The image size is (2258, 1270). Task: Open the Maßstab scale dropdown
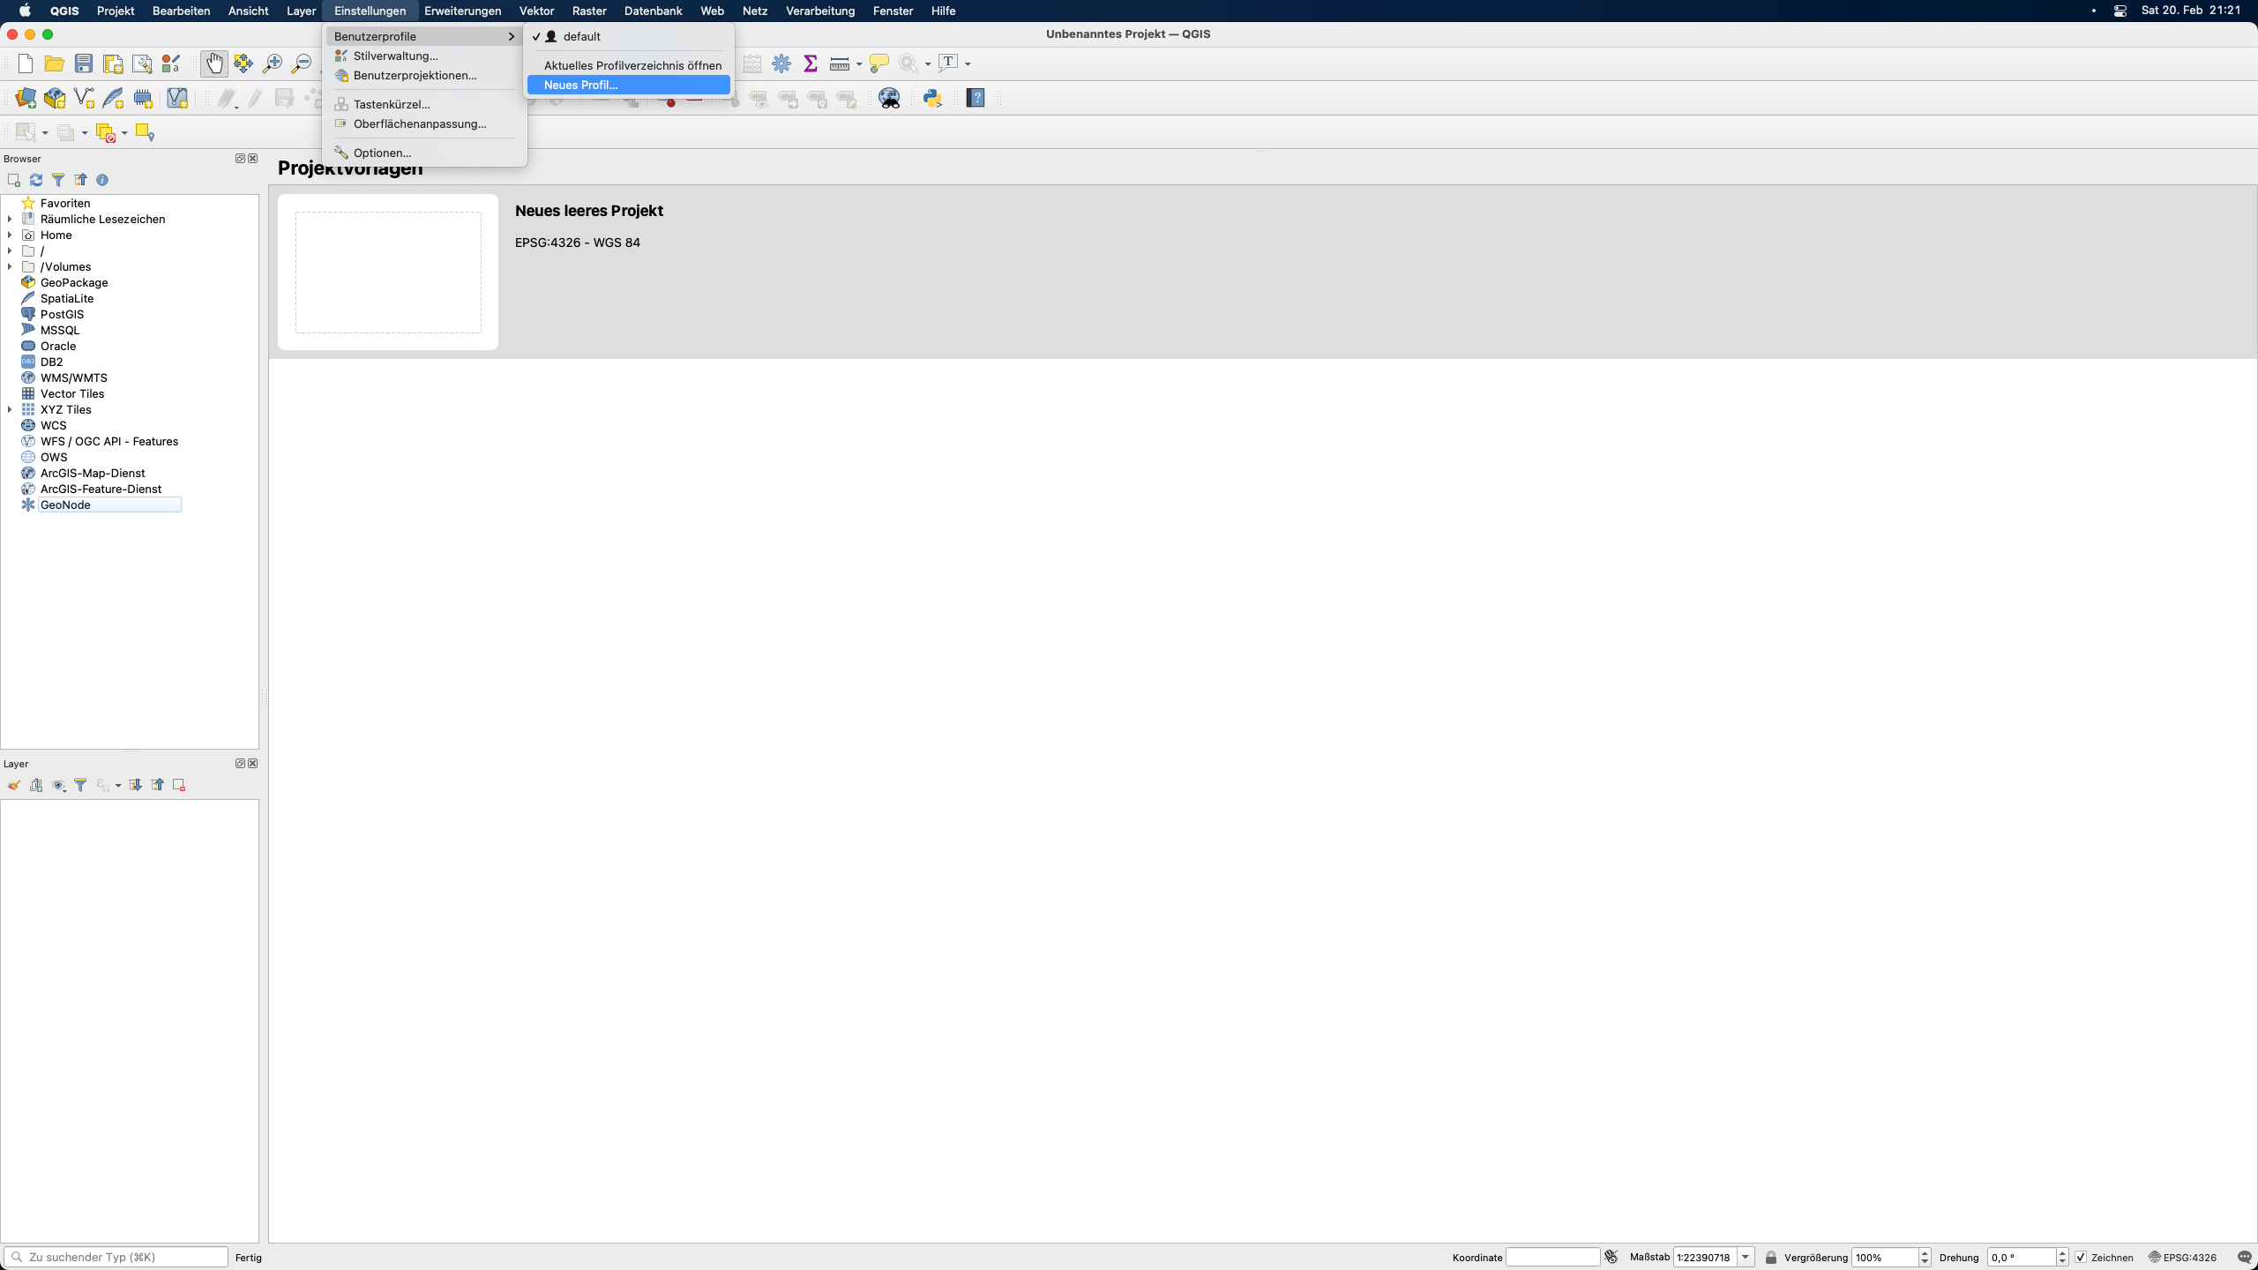(x=1746, y=1258)
